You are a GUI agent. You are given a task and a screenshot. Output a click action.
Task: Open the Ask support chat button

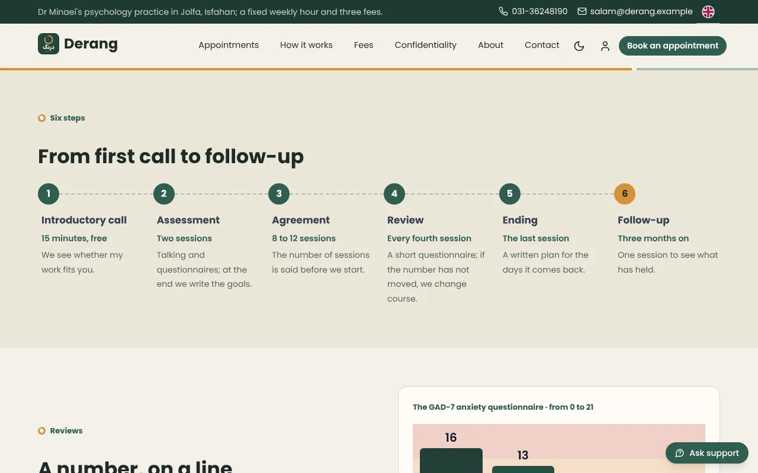click(707, 453)
